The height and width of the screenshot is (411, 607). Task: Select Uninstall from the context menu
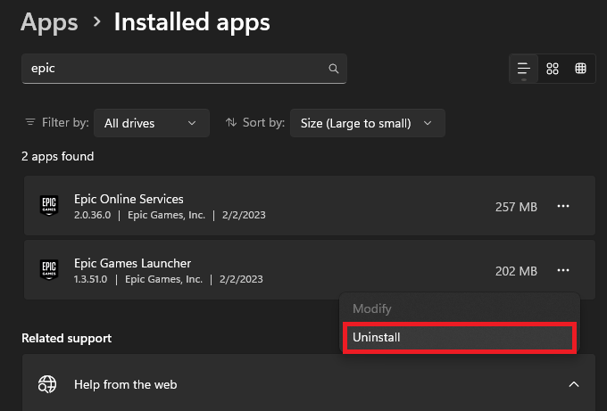(x=459, y=338)
